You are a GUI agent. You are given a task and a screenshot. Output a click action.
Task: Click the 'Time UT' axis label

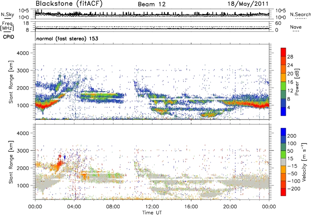pos(152,213)
